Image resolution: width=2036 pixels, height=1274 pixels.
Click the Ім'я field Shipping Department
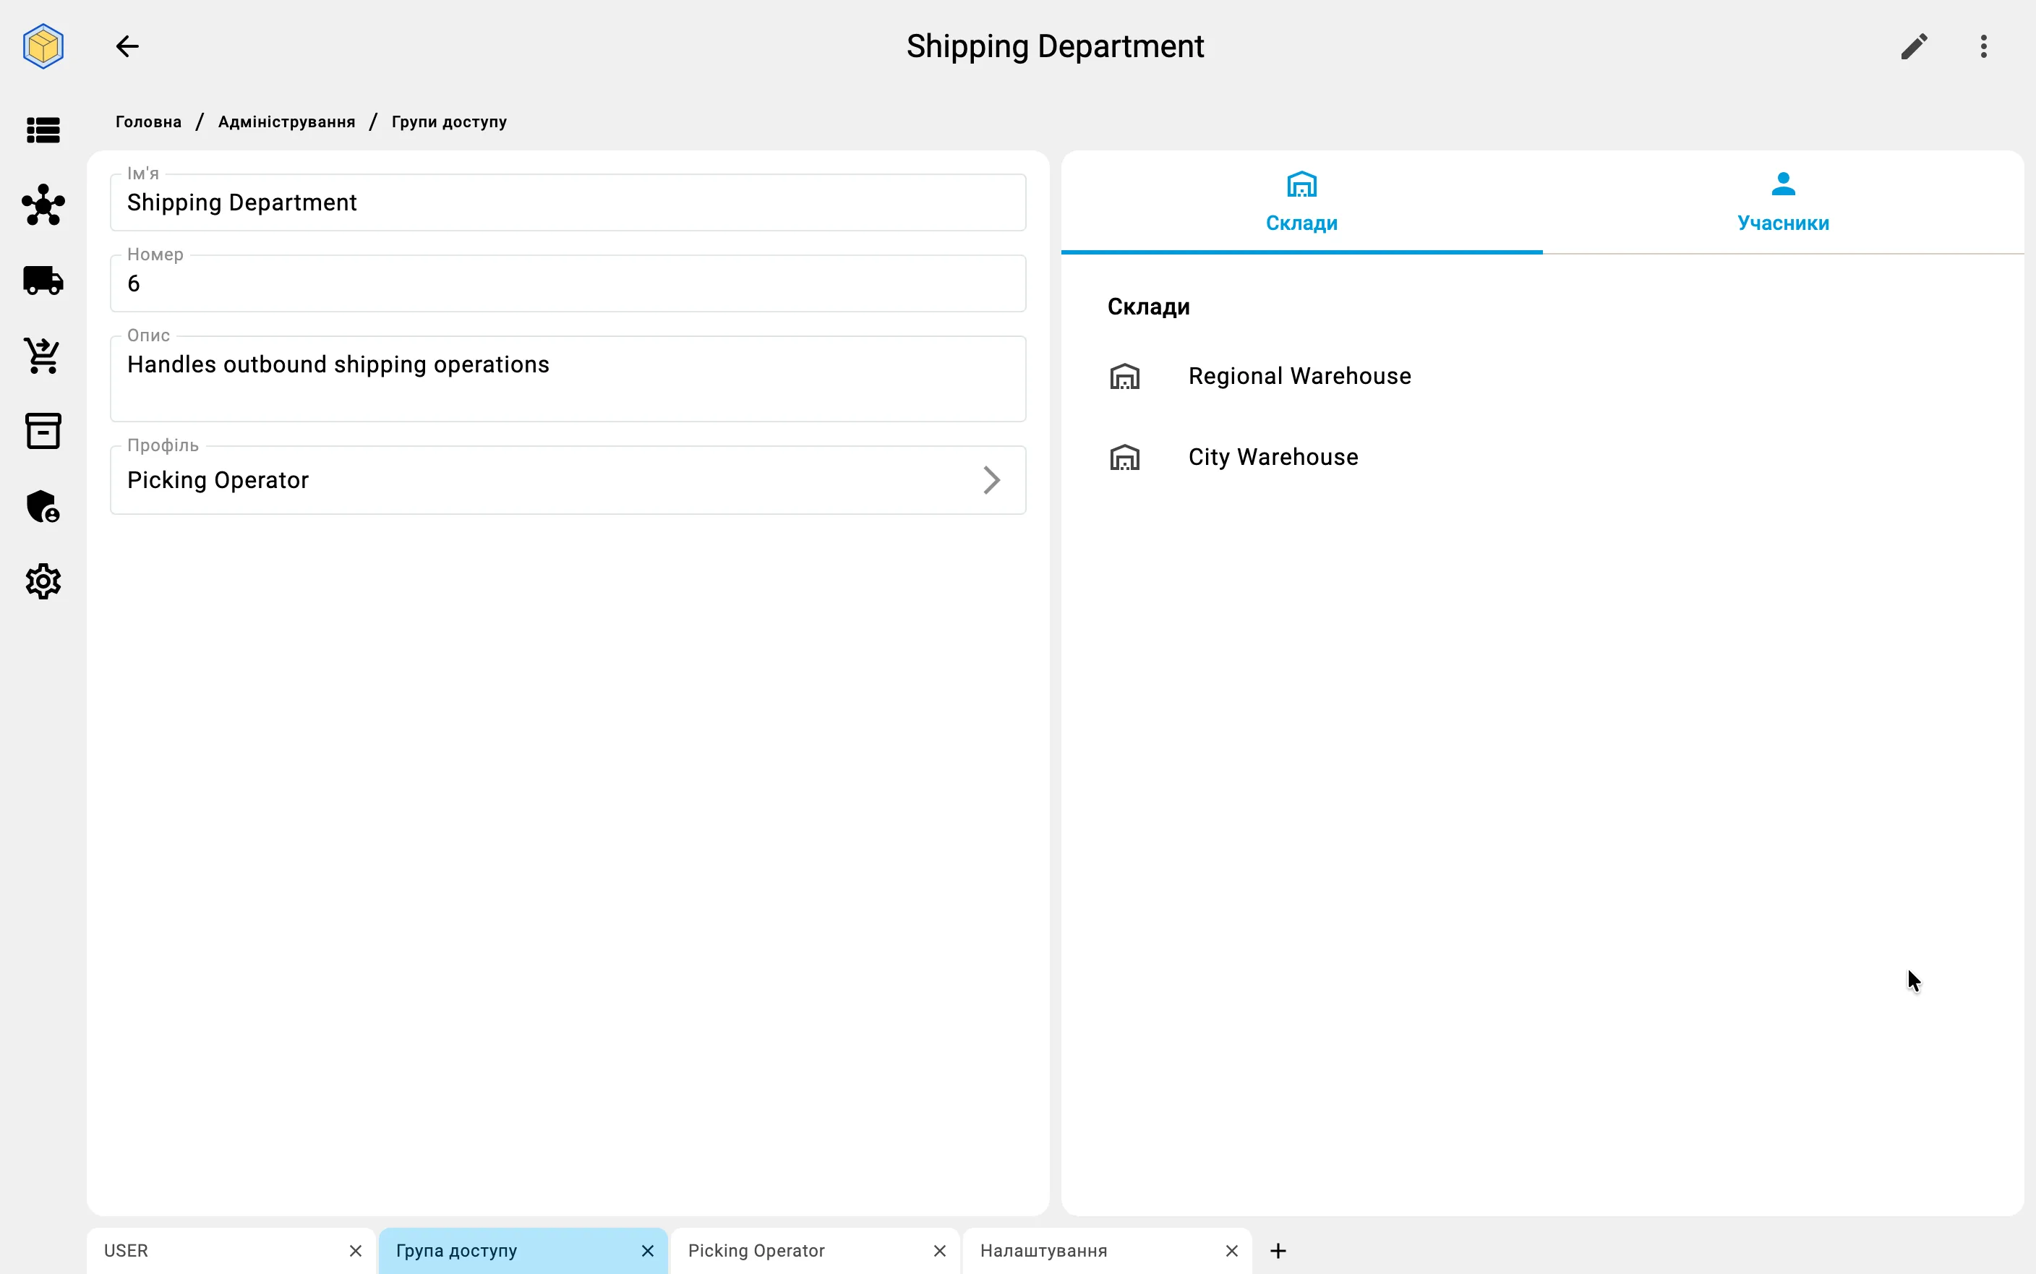[x=568, y=202]
